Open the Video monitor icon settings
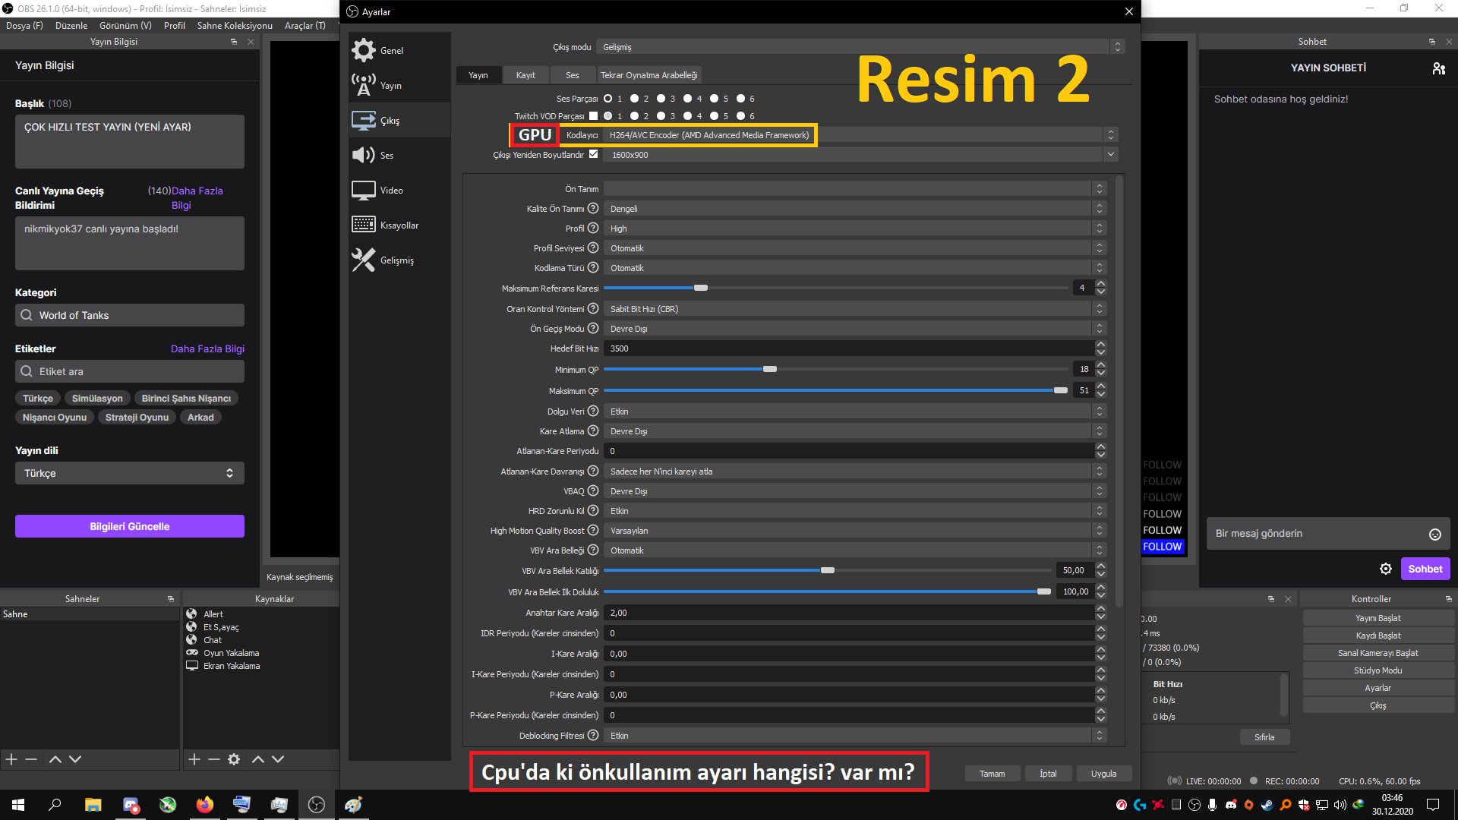 pos(364,190)
